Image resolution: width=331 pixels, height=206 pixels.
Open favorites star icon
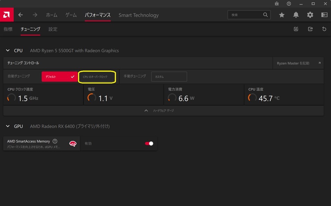282,15
